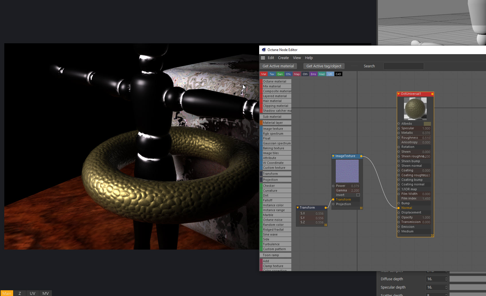Switch to the UV render pass tab
Image resolution: width=486 pixels, height=296 pixels.
33,293
